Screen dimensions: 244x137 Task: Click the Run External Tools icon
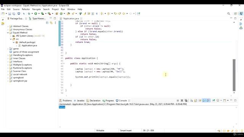click(49, 14)
